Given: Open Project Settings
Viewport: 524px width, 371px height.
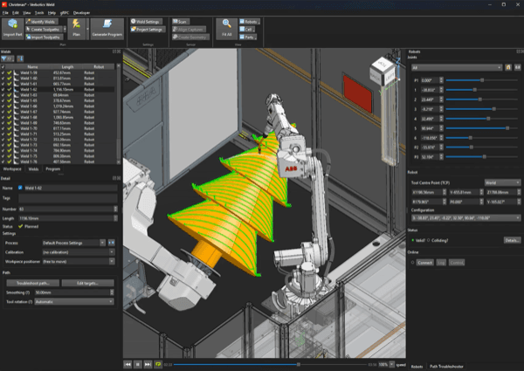Looking at the screenshot, I should pyautogui.click(x=148, y=30).
